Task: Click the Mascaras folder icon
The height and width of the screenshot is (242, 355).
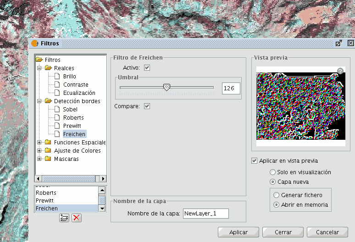Action: pos(48,159)
